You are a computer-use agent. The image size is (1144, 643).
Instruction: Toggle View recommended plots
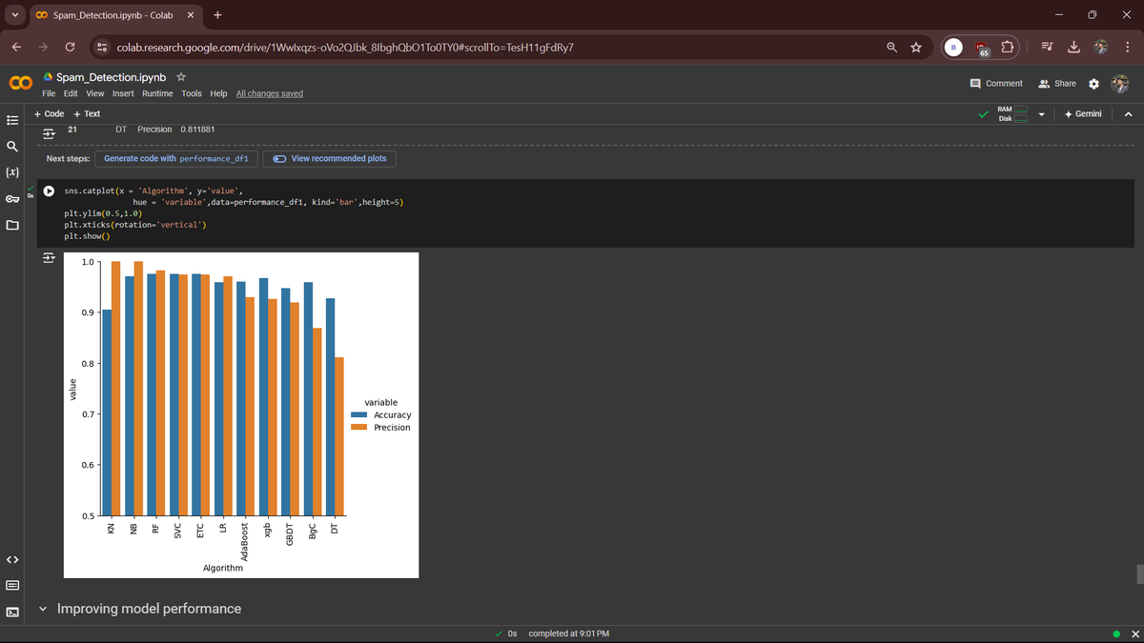coord(332,158)
